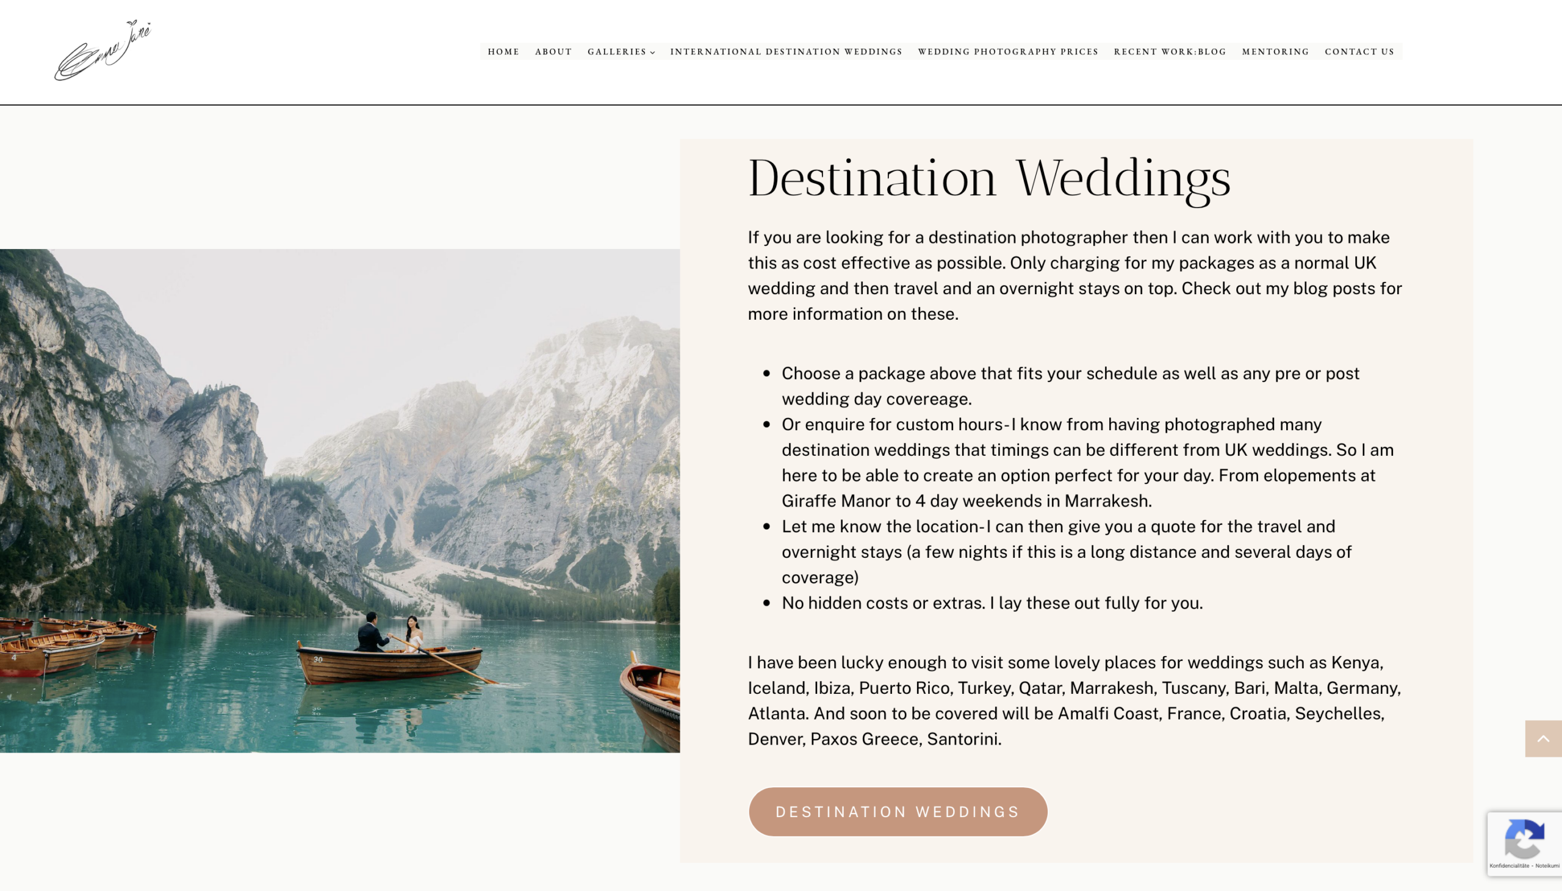Click the reCAPTCHA badge logo
This screenshot has width=1562, height=891.
(x=1524, y=839)
